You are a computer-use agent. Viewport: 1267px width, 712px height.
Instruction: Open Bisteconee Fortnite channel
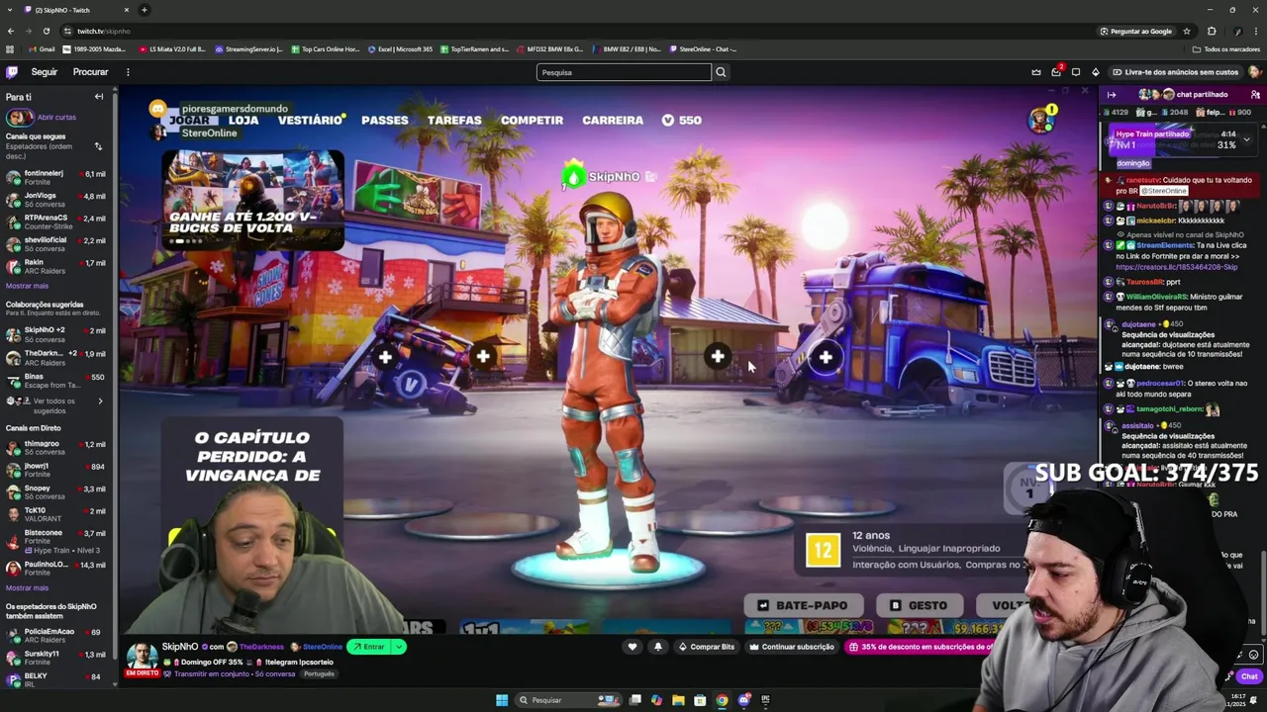(x=56, y=541)
